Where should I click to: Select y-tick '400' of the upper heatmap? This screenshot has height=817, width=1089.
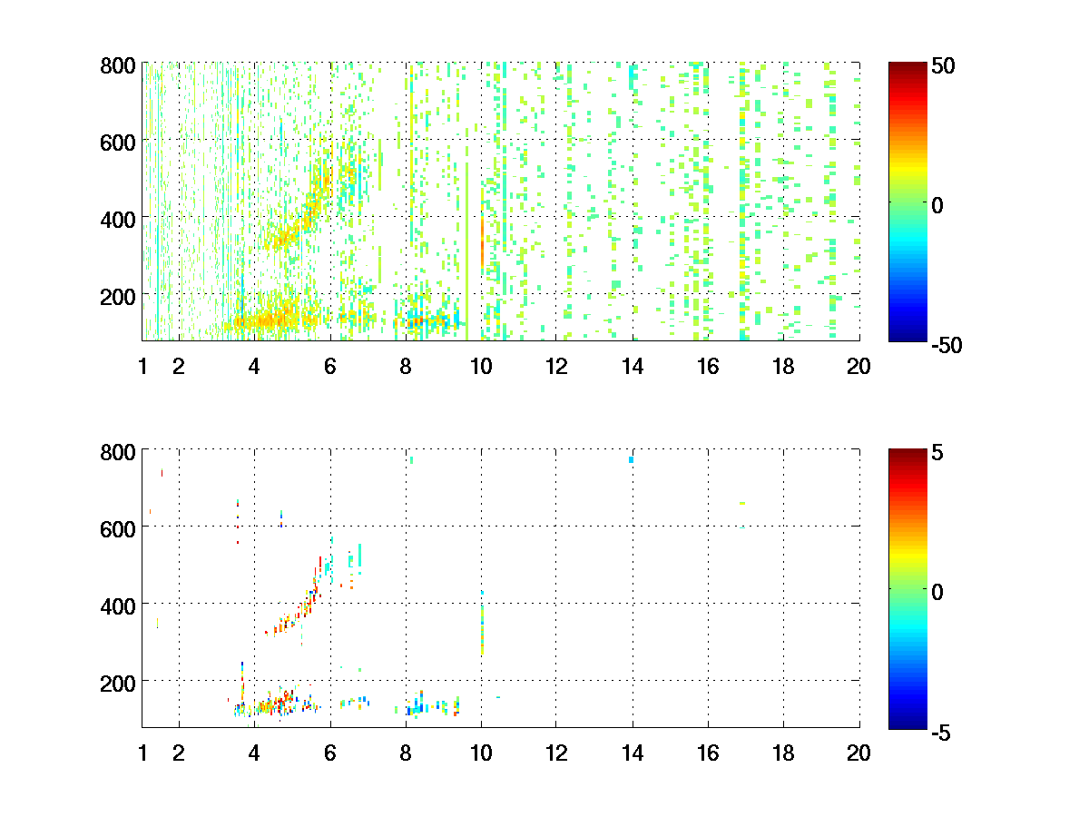tap(118, 219)
